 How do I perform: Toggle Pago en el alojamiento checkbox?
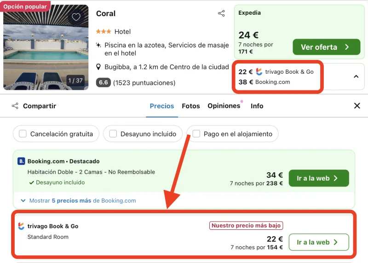click(196, 134)
